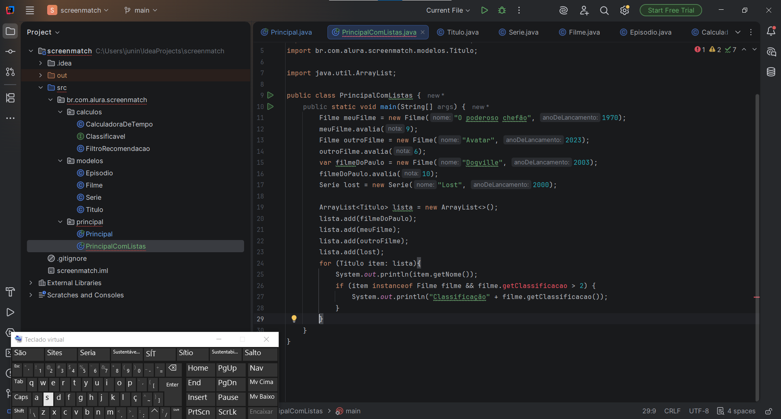Run the current file with the green play button
781x419 pixels.
pyautogui.click(x=484, y=10)
